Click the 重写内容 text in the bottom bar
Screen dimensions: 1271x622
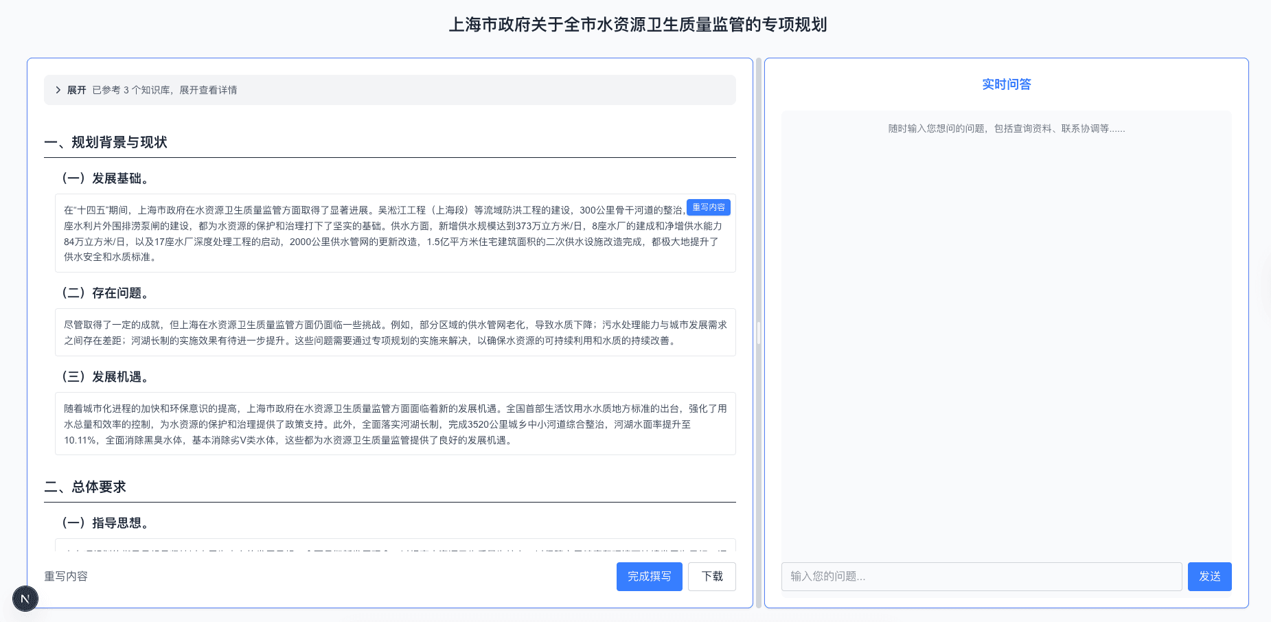[66, 577]
